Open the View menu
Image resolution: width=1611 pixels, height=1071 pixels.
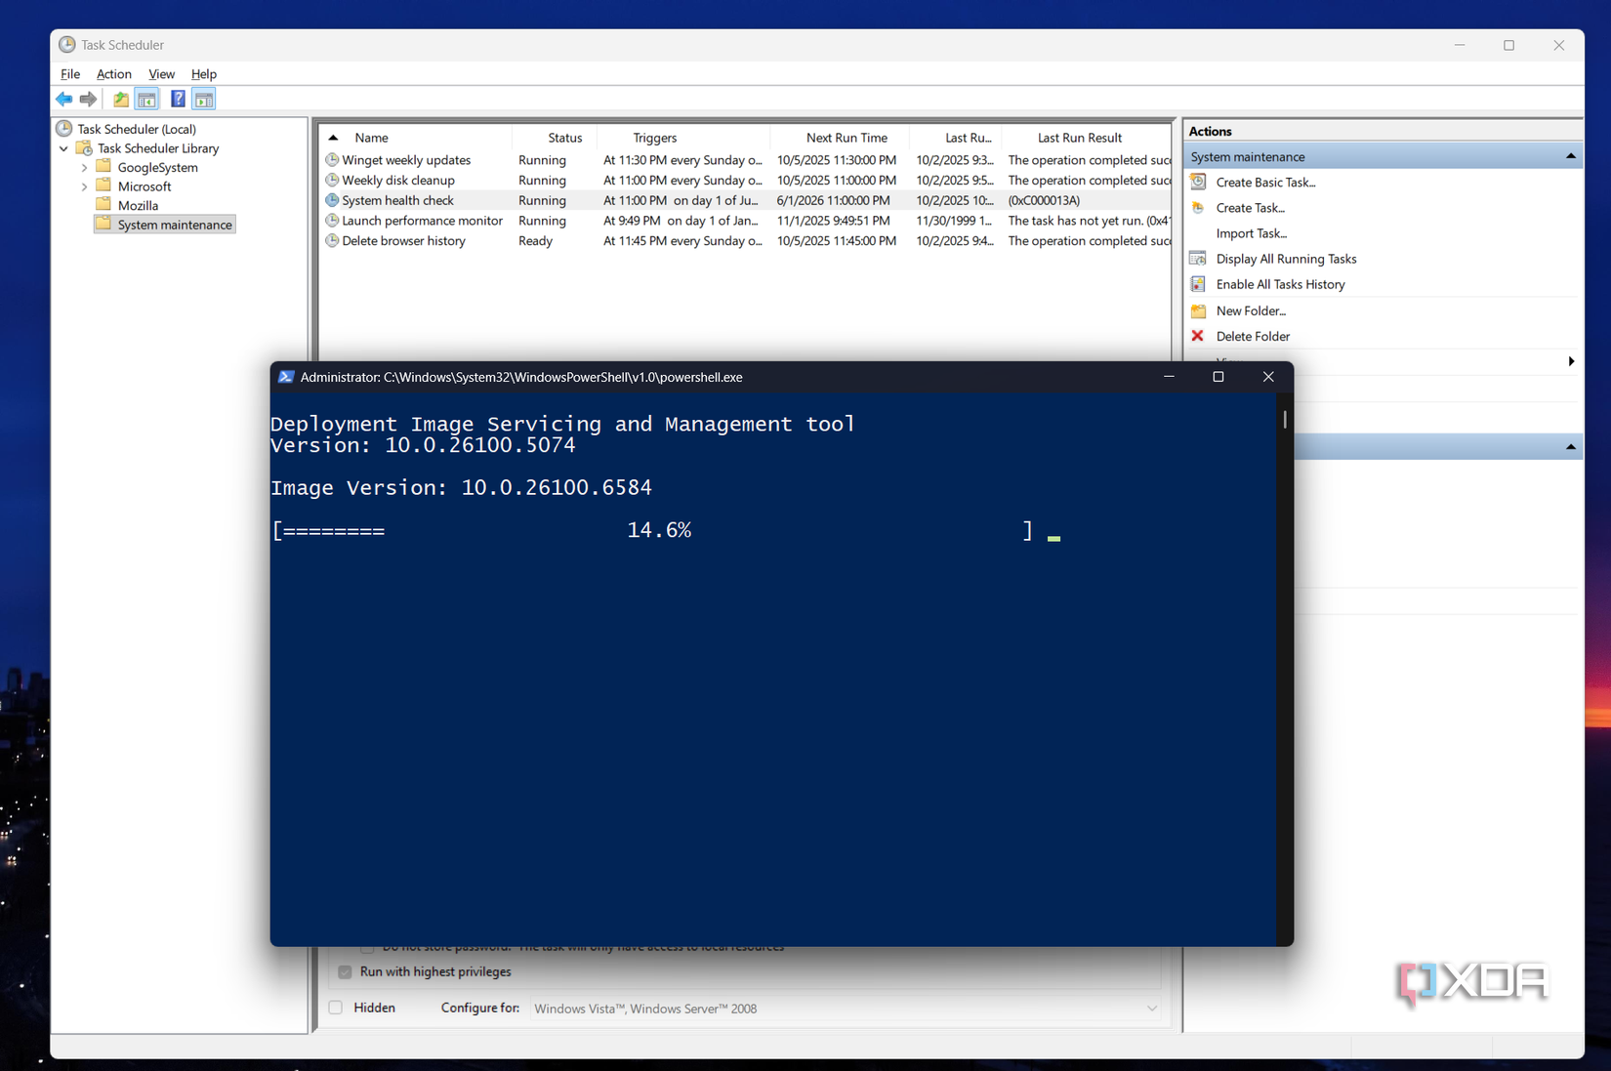(161, 73)
